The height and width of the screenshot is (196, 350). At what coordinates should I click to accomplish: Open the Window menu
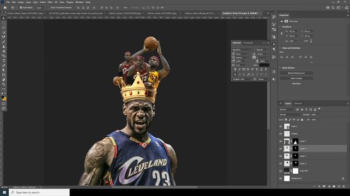pos(79,2)
